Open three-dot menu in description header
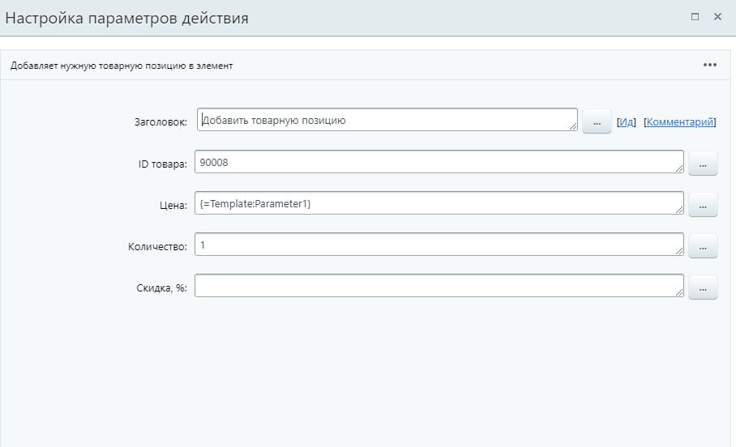This screenshot has width=736, height=447. 710,66
